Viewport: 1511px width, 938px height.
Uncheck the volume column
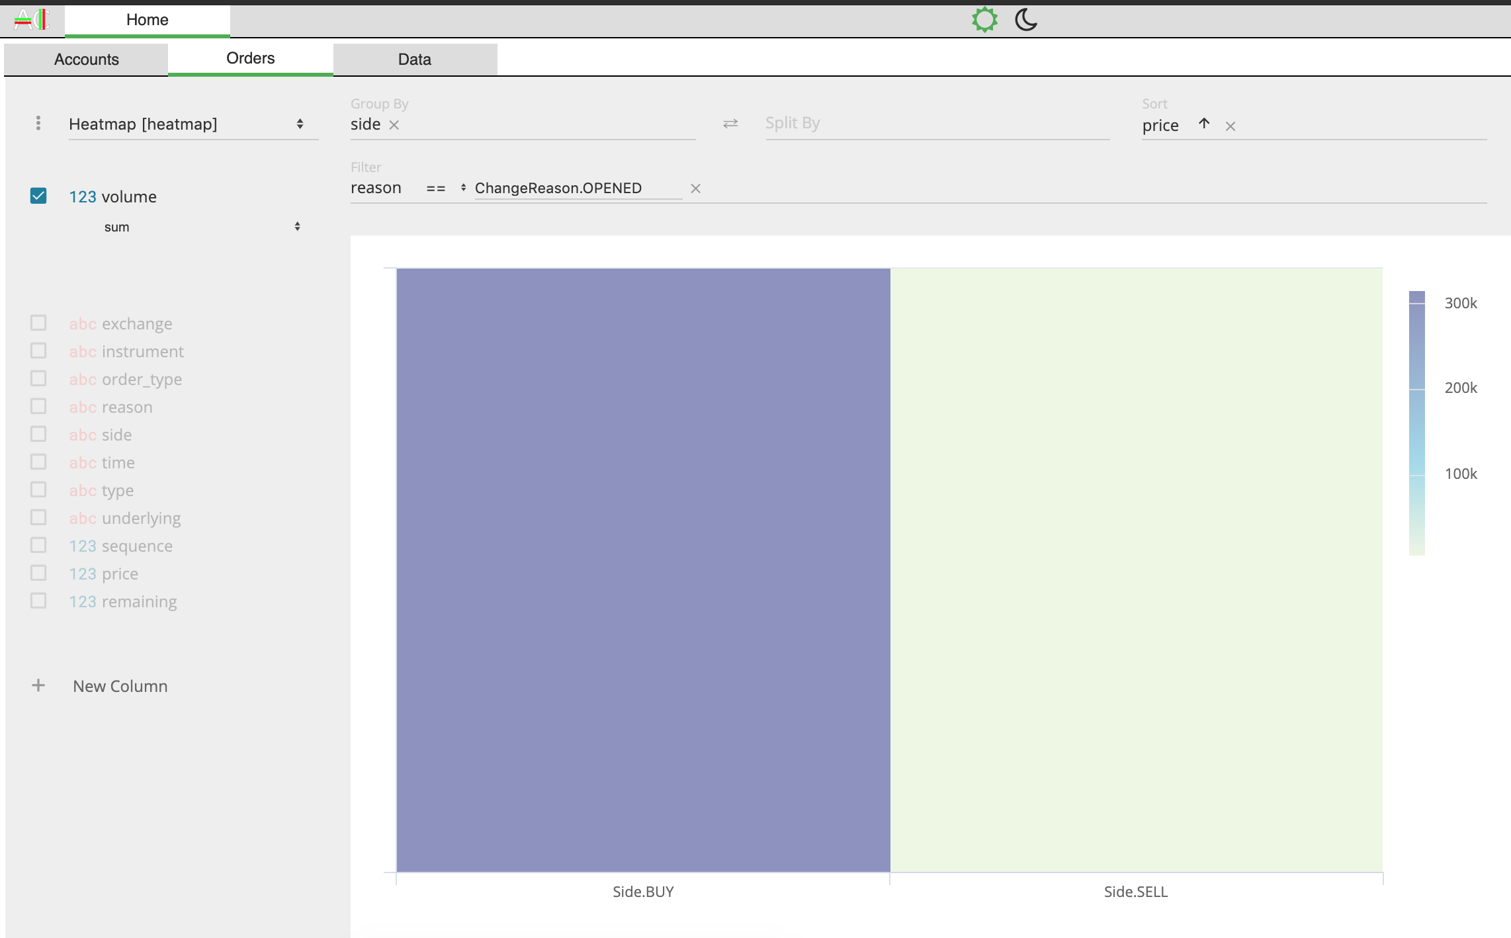[x=38, y=196]
